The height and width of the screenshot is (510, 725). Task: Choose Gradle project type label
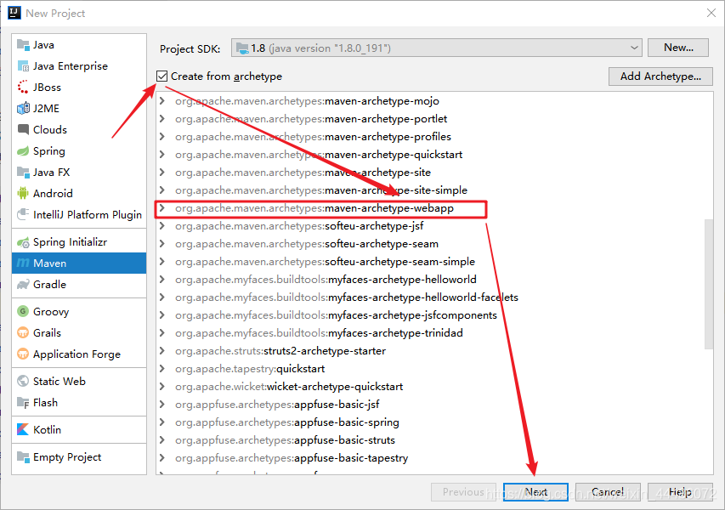(x=49, y=285)
